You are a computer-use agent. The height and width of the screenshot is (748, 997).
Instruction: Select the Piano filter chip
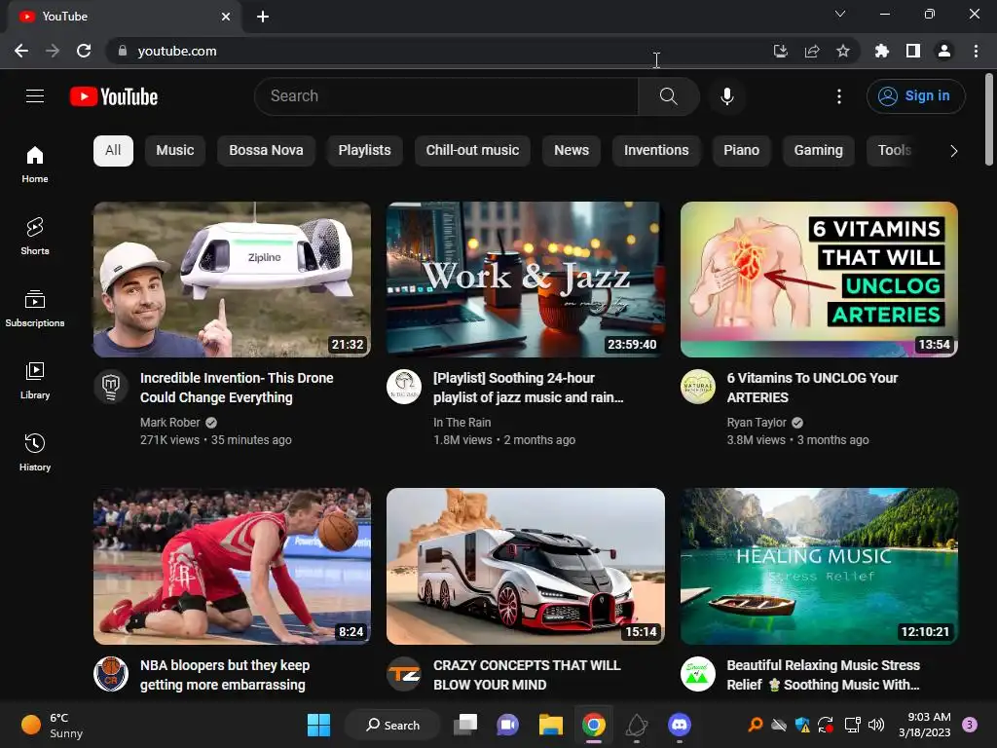741,151
